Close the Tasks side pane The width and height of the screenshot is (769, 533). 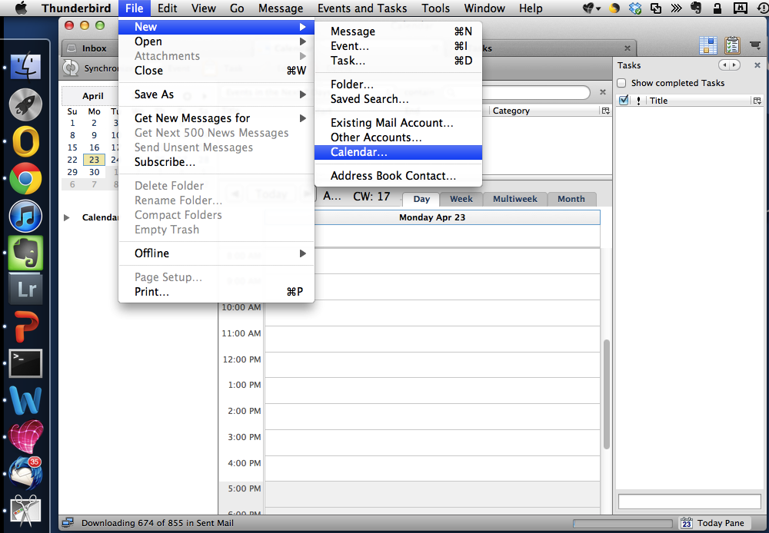[x=757, y=65]
